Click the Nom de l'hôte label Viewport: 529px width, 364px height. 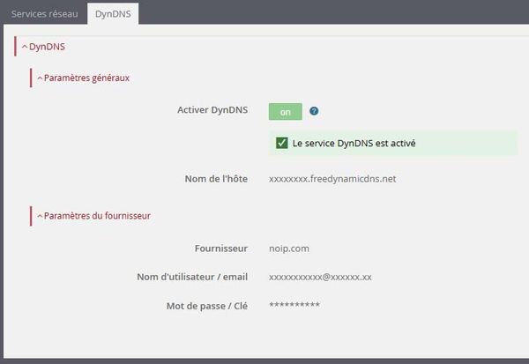216,179
